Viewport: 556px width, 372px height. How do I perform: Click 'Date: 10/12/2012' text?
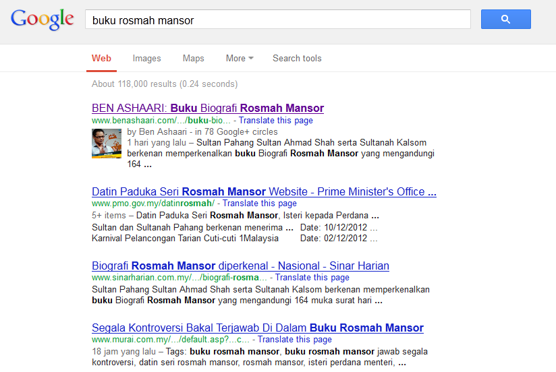click(334, 228)
